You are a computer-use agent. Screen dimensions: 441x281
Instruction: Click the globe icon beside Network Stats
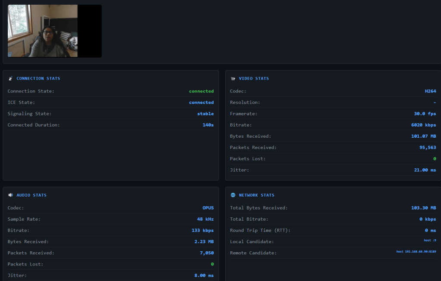coord(233,195)
